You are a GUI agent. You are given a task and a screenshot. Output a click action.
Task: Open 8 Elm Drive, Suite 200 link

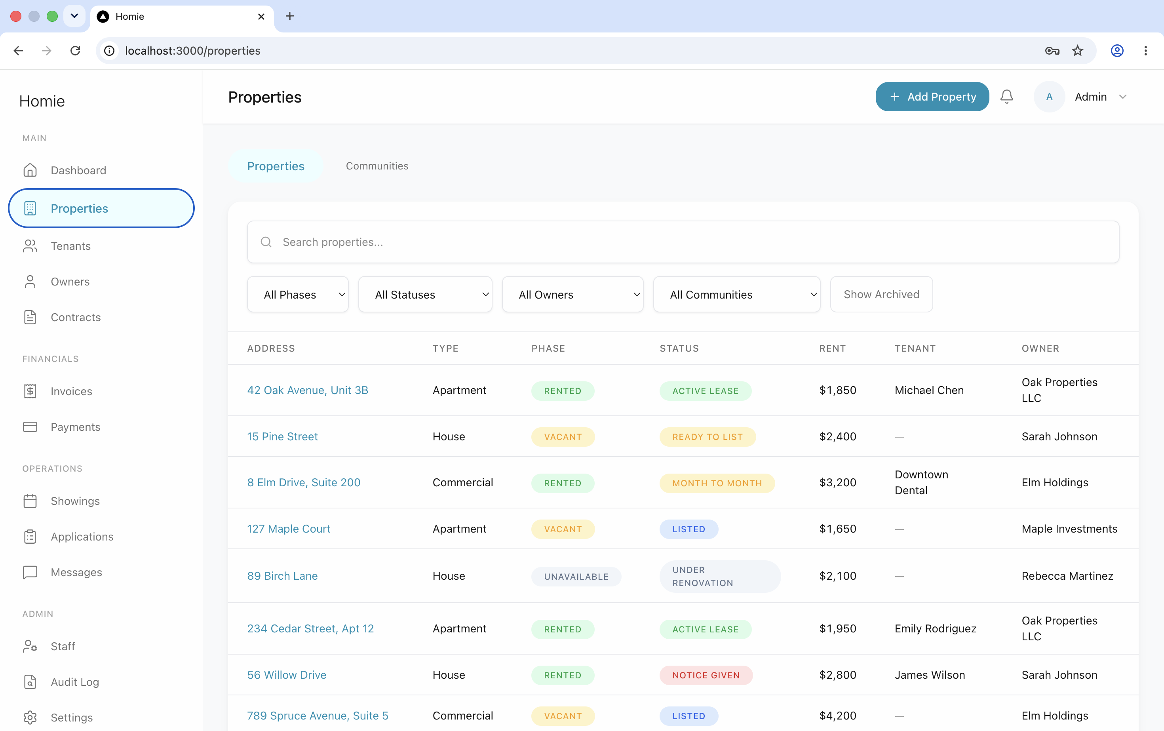(304, 482)
